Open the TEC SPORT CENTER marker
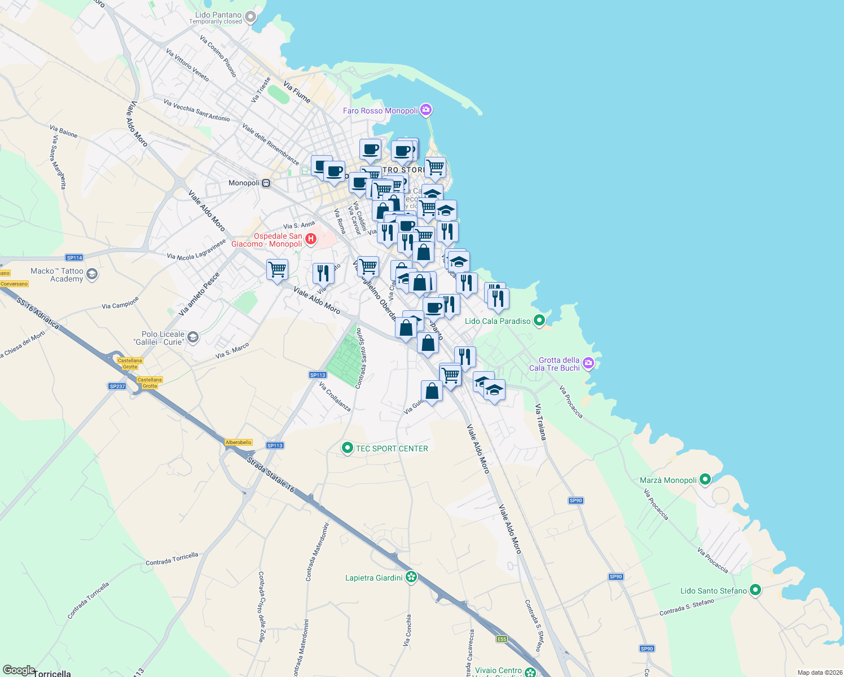The width and height of the screenshot is (844, 677). pos(349,447)
